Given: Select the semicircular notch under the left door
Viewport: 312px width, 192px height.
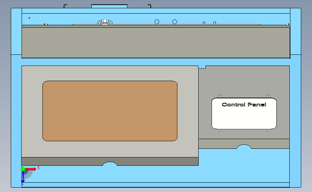Looking at the screenshot, I should 110,164.
